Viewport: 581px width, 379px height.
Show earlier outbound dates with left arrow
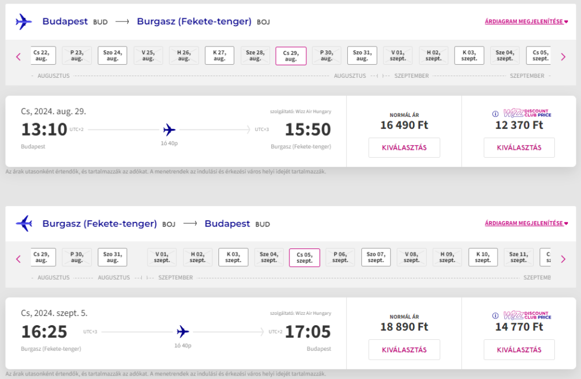click(18, 56)
